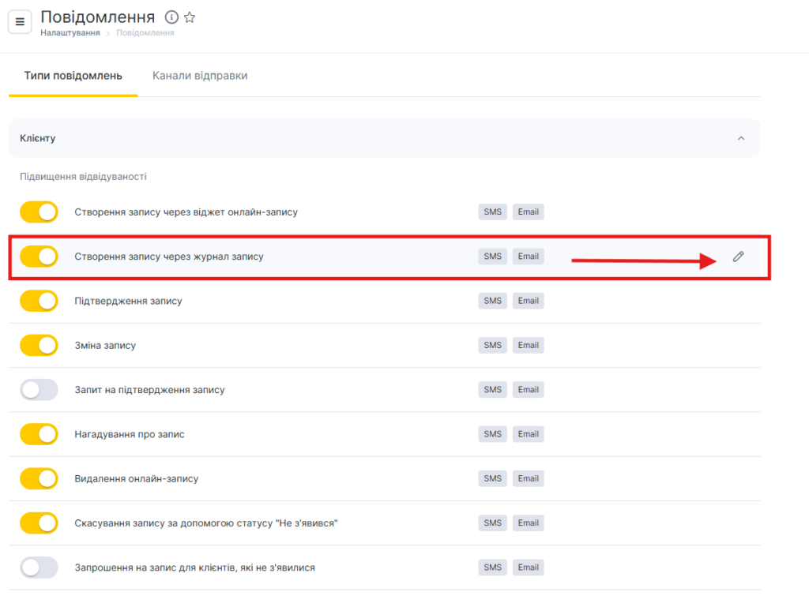Add page to favorites with star icon
Screen dimensions: 809x603
coord(190,17)
